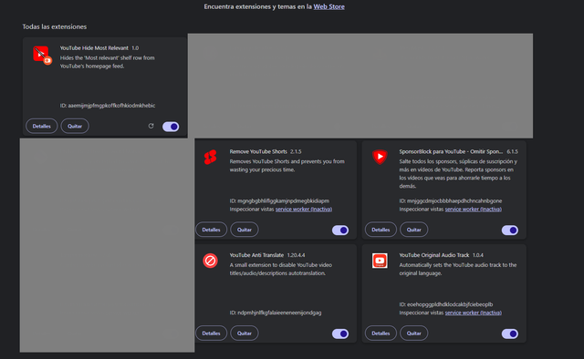Click the 'Automatically sets the YouTube audio track' description
Screen dimensions: 584x359
(x=458, y=269)
